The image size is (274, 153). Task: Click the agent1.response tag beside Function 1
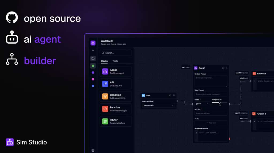(242, 73)
